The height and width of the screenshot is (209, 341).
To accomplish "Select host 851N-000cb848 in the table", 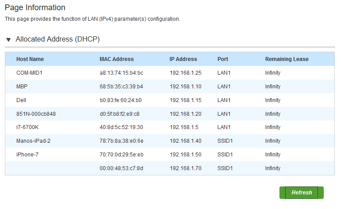I will [x=36, y=114].
